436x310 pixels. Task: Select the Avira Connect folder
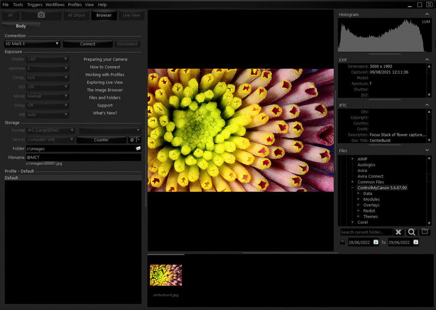[371, 176]
